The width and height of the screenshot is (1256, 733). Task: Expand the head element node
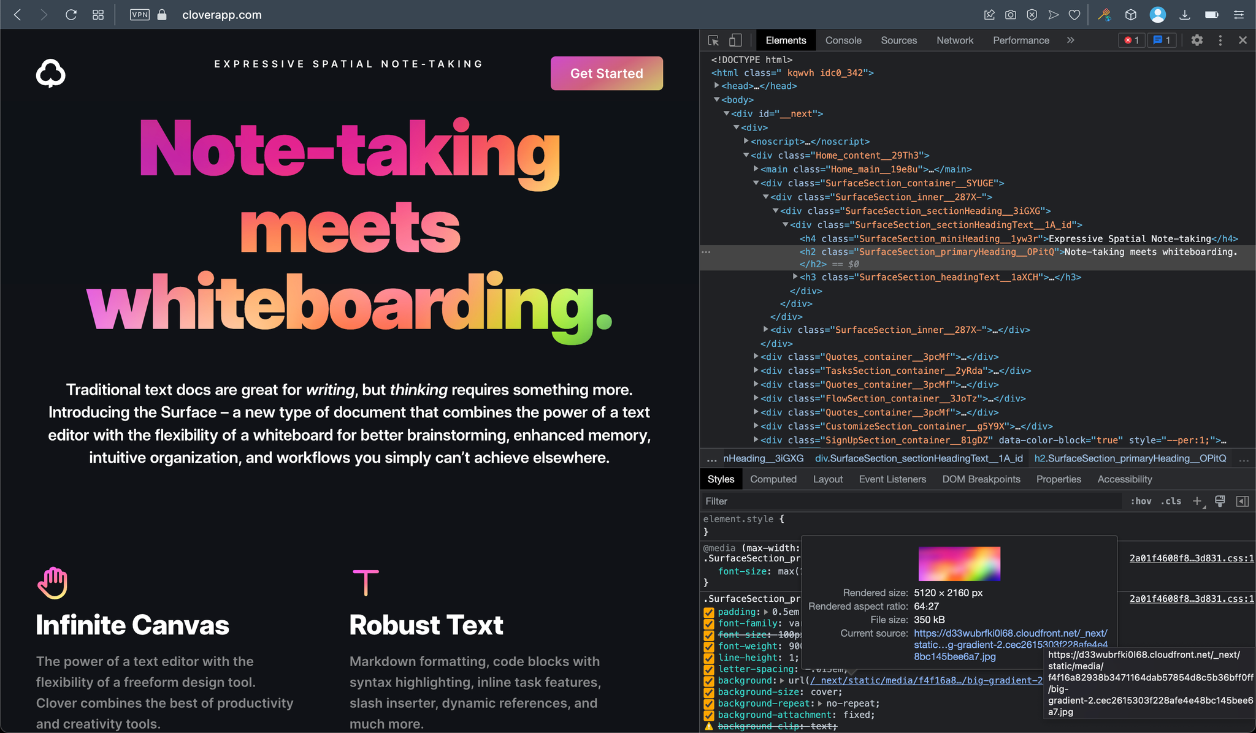717,86
